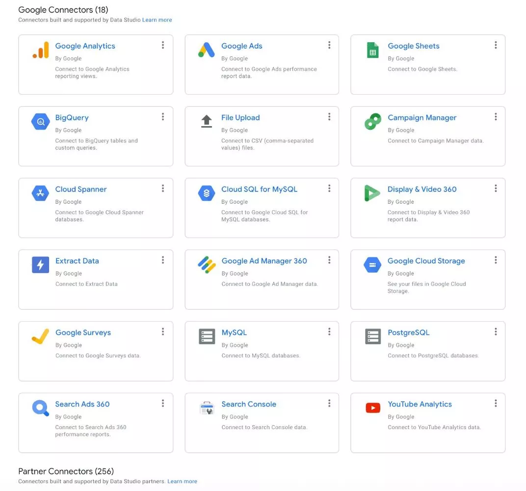Choose the Search Ads 360 title
This screenshot has width=526, height=491.
[x=82, y=404]
